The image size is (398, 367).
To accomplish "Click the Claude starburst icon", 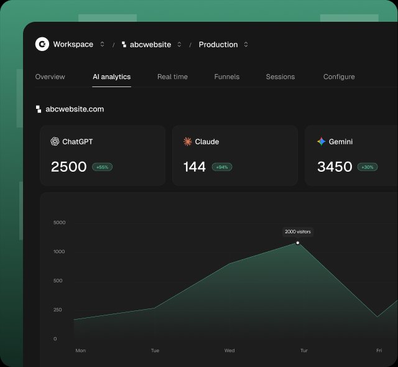I will 188,141.
